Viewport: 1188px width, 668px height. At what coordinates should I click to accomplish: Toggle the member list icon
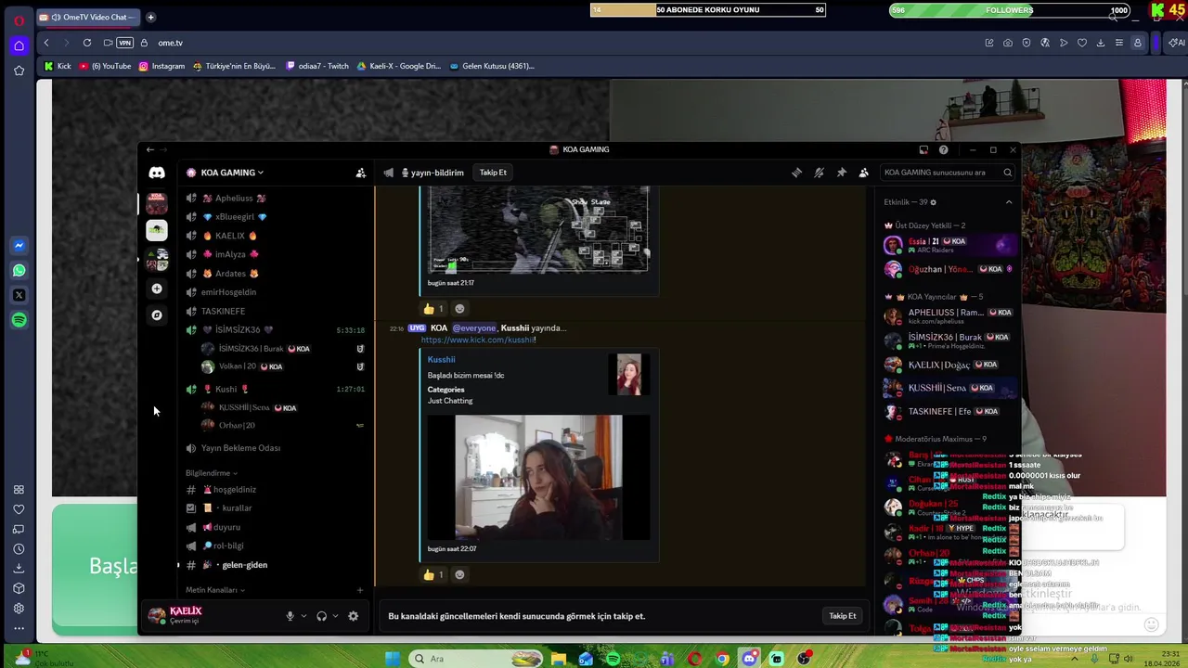pos(863,173)
